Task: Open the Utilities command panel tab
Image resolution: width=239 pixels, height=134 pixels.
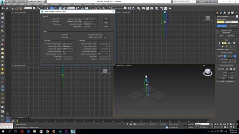Action: [236, 13]
